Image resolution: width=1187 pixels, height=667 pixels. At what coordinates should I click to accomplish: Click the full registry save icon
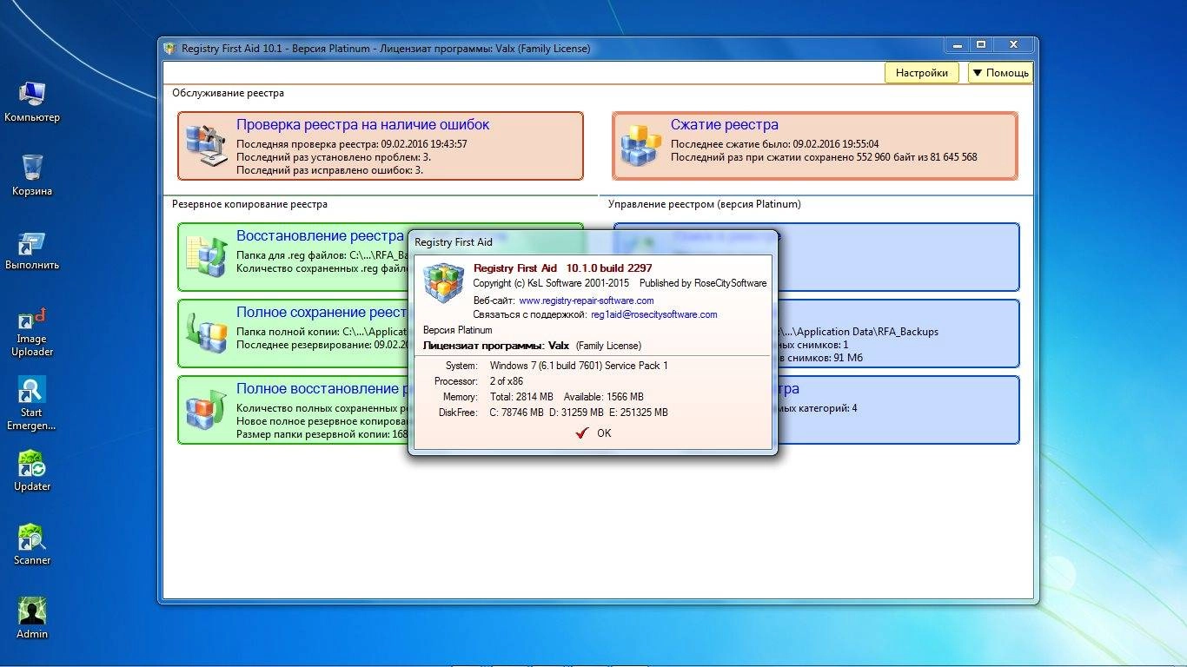(x=207, y=333)
